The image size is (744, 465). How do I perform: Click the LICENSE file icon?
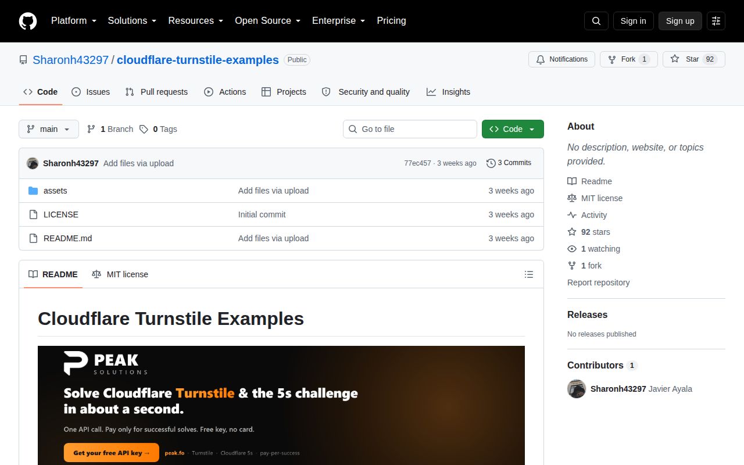33,214
